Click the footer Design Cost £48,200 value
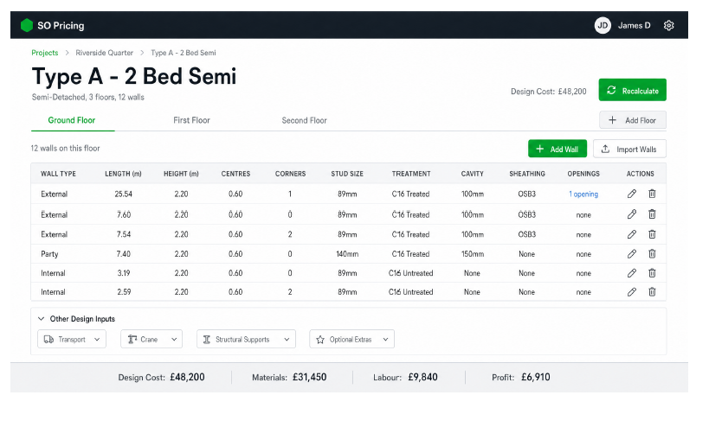Image resolution: width=709 pixels, height=427 pixels. 187,377
